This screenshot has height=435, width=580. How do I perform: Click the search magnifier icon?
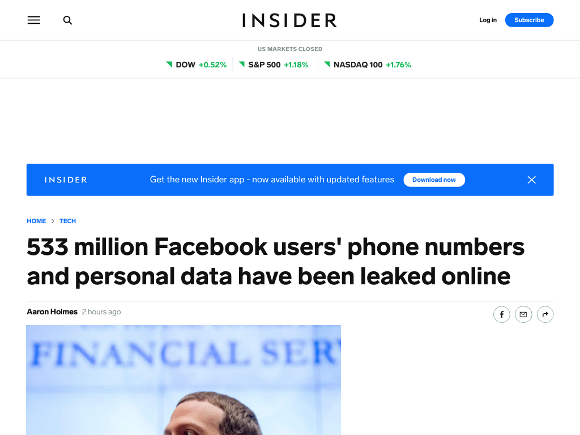tap(67, 20)
